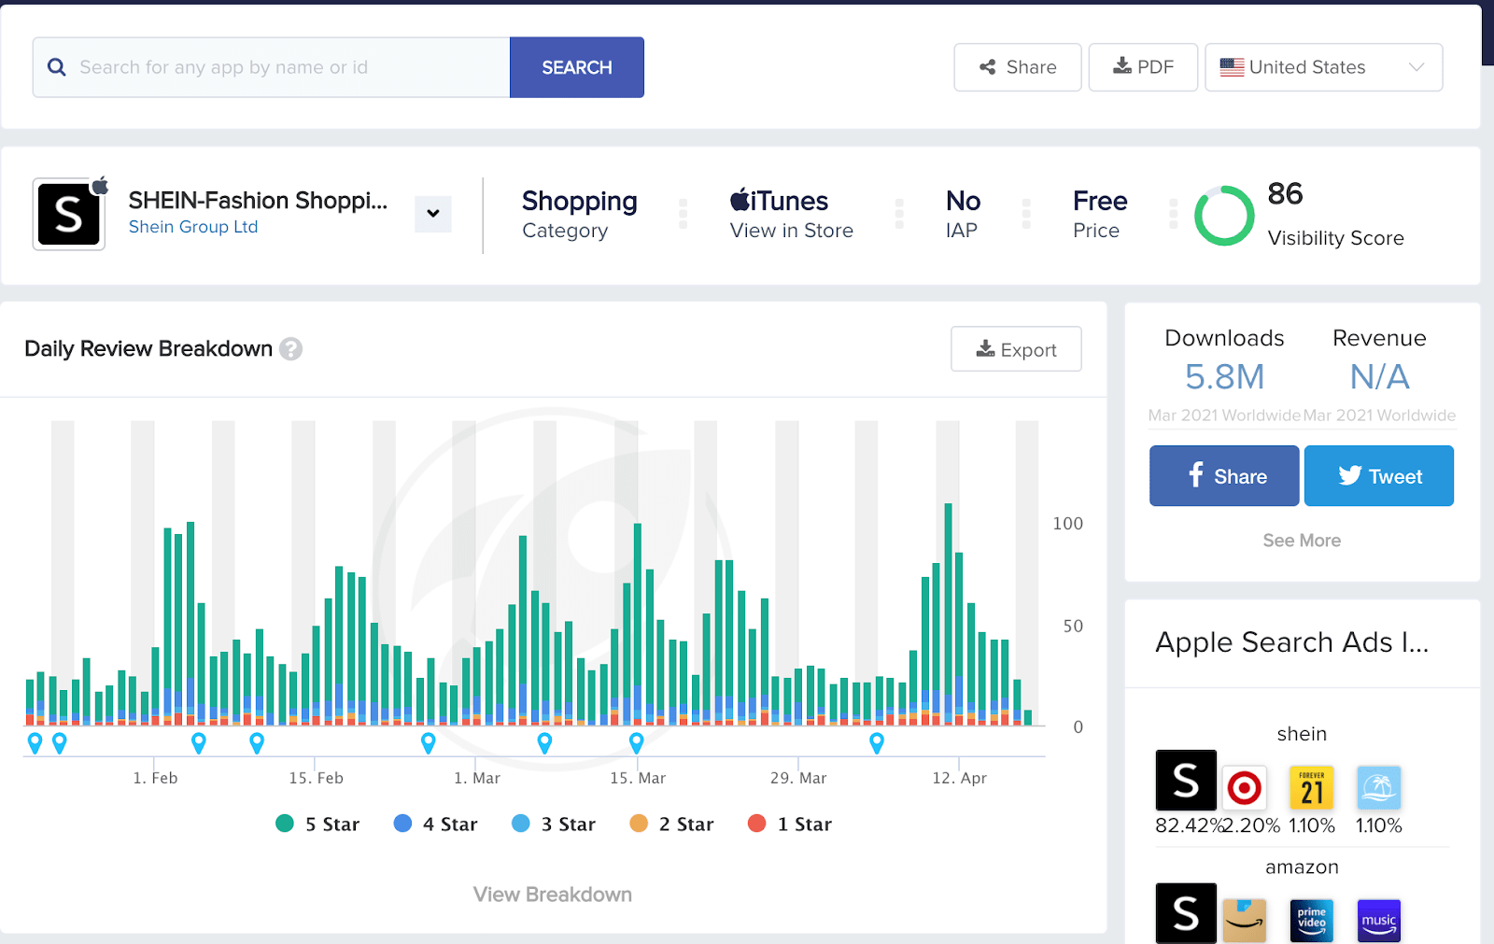
Task: Click the visibility score green ring
Action: (1224, 216)
